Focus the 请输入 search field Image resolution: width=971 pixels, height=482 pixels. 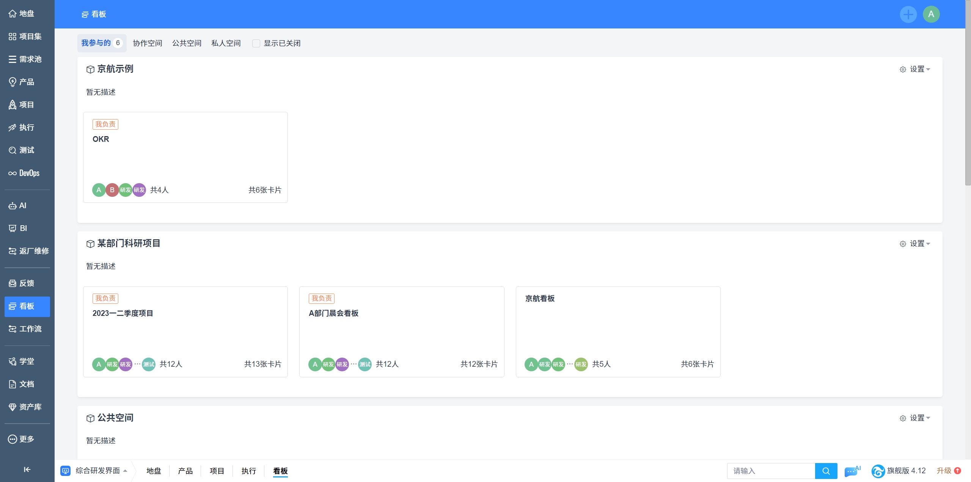click(771, 471)
